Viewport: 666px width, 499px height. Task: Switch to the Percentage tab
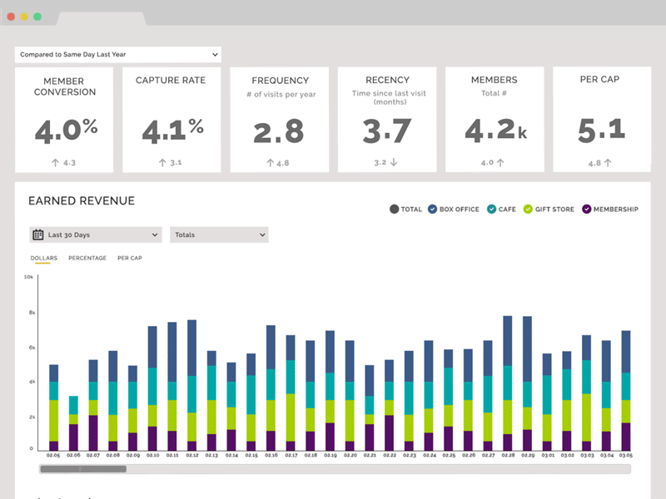coord(87,259)
